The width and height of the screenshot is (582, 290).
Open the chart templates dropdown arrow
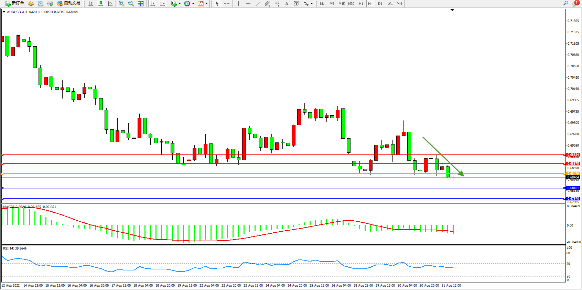click(206, 4)
